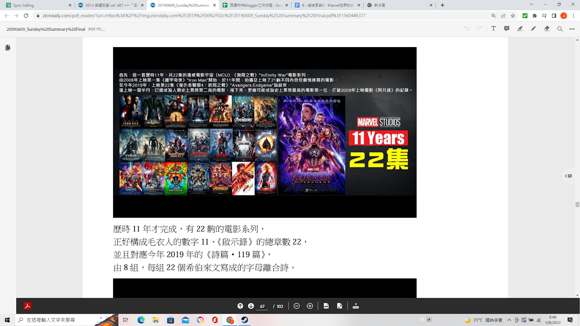
Task: Open Chrome three-dot menu
Action: click(x=573, y=16)
